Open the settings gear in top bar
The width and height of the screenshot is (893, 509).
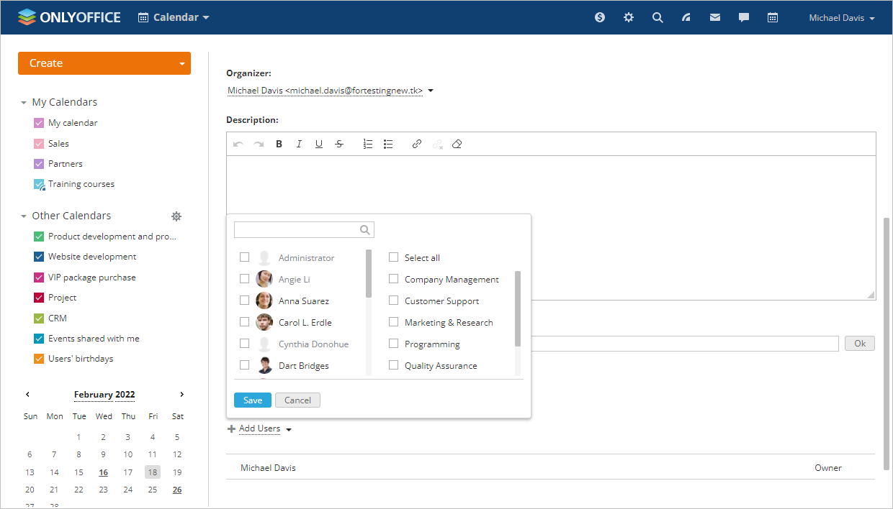tap(629, 18)
